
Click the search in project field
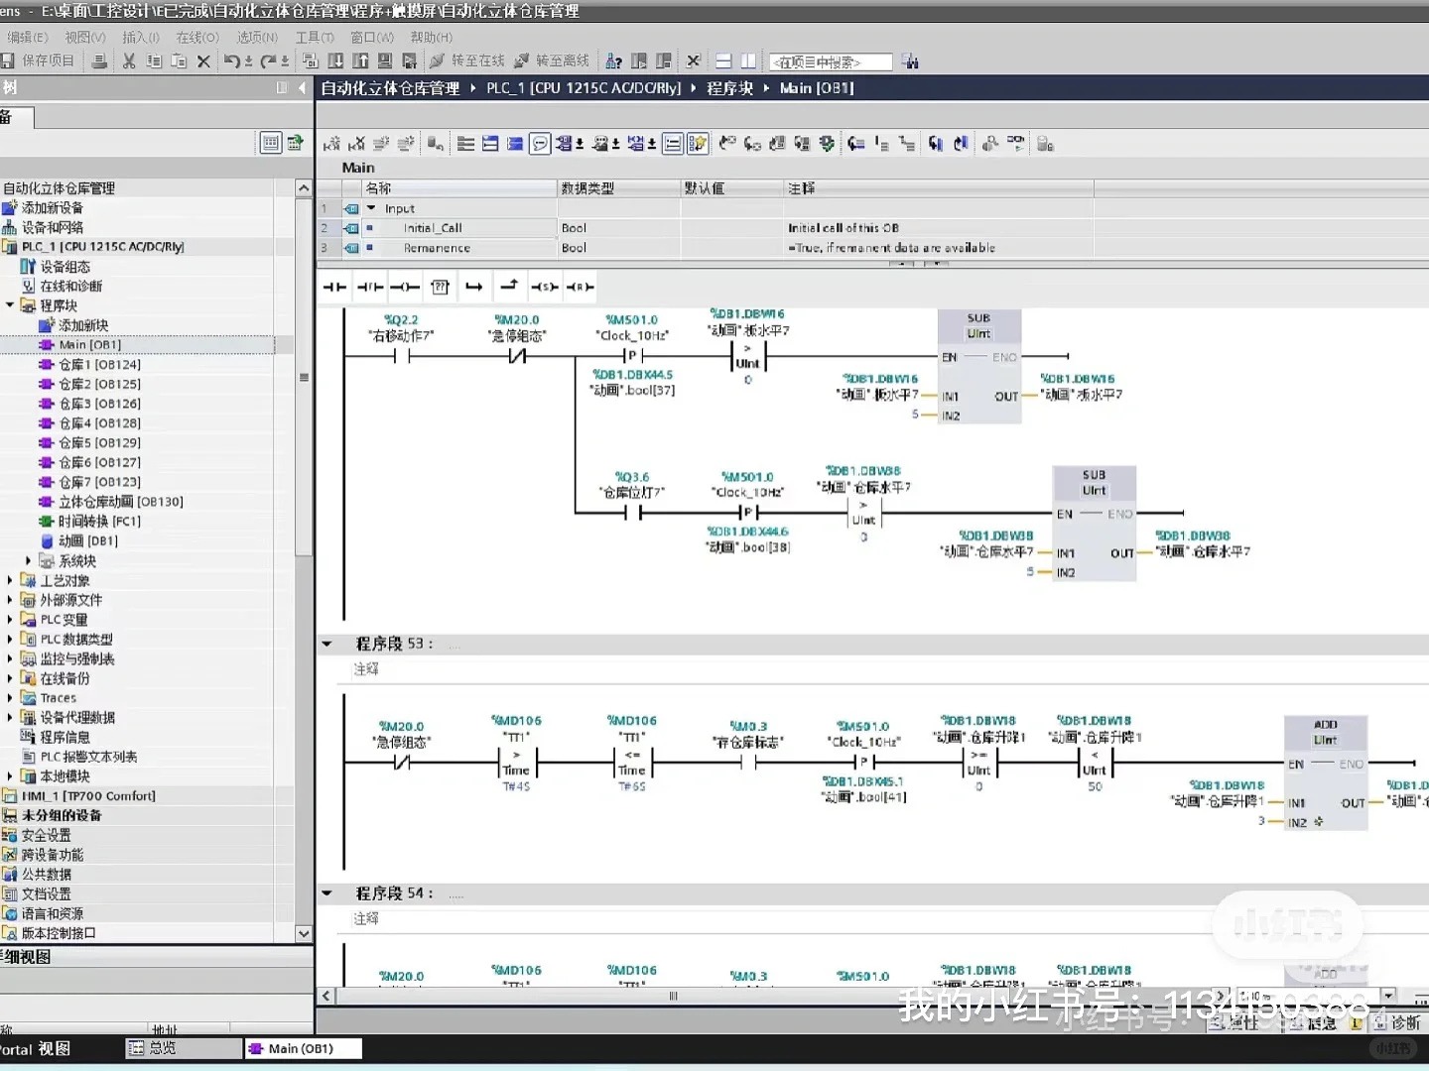(x=831, y=61)
